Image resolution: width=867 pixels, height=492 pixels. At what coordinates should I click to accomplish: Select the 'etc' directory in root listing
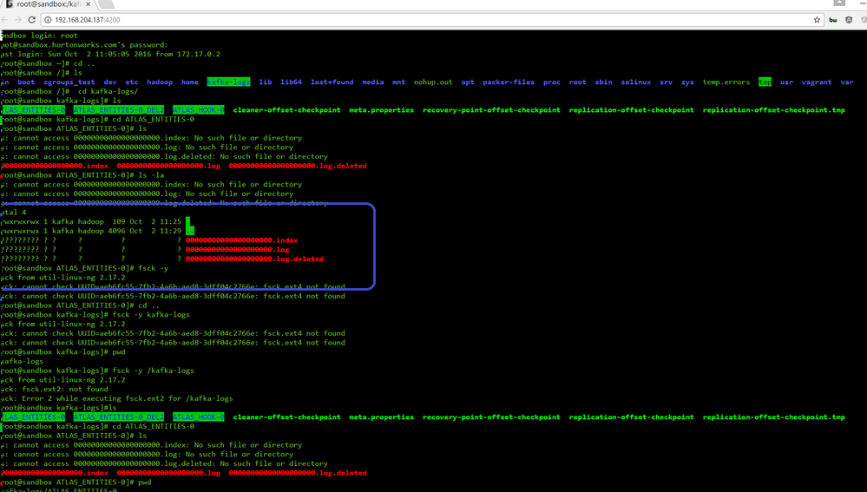[x=132, y=82]
